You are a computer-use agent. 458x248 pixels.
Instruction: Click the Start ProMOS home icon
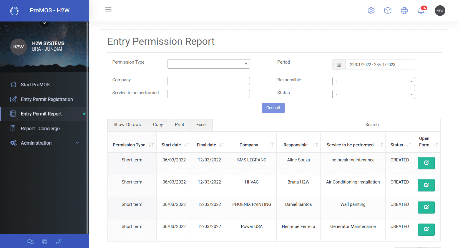tap(14, 85)
